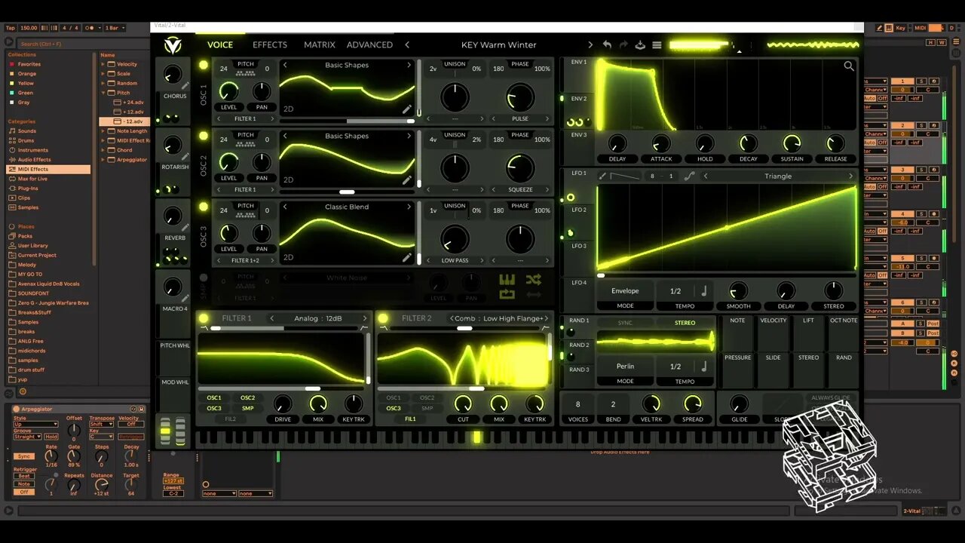Next LFO shape arrow after Triangle
Image resolution: width=965 pixels, height=543 pixels.
pos(850,176)
